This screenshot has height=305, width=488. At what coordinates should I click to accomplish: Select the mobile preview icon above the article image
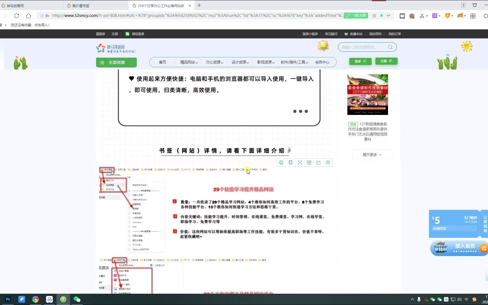coord(291,162)
